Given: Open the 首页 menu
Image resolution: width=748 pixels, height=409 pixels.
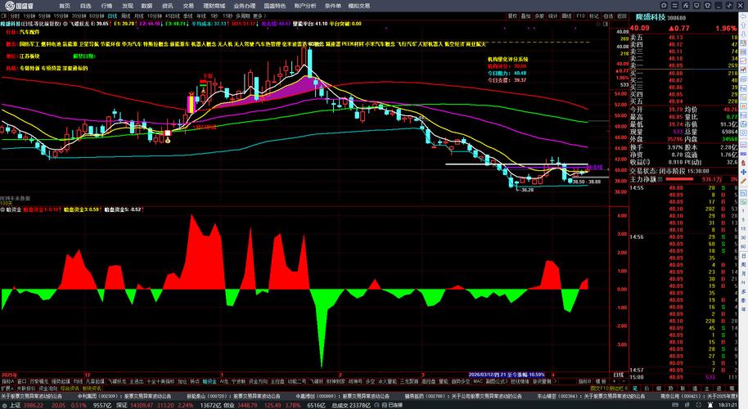Looking at the screenshot, I should (65, 6).
